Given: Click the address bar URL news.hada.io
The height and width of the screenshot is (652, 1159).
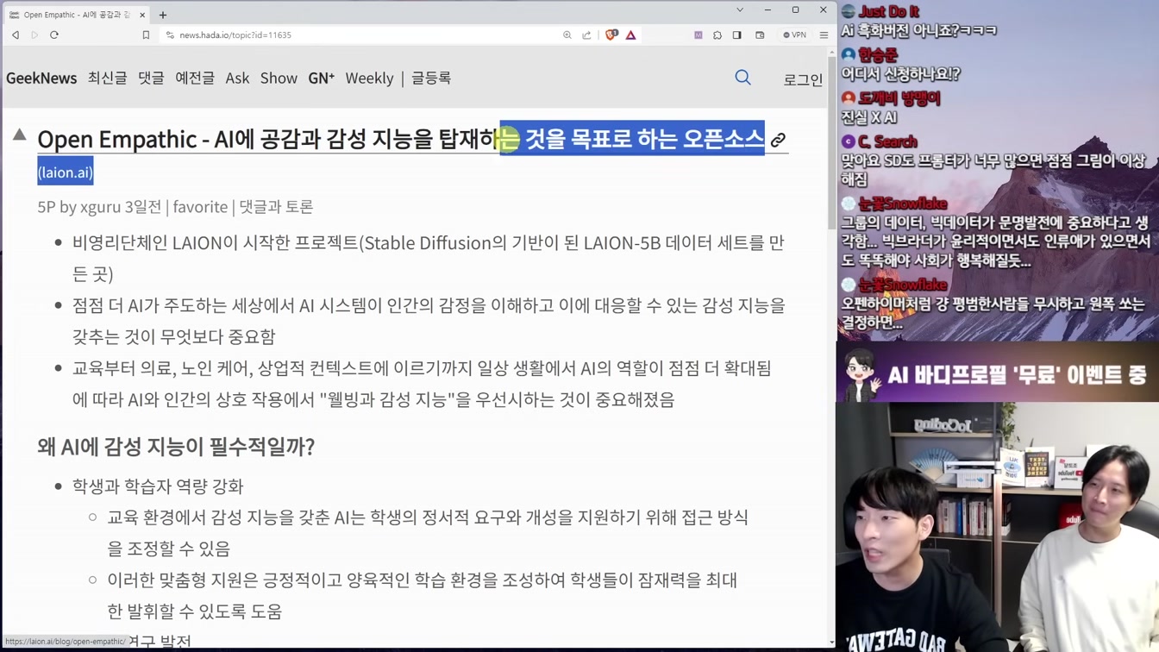Looking at the screenshot, I should click(235, 35).
